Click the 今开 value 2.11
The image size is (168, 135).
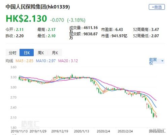20,30
